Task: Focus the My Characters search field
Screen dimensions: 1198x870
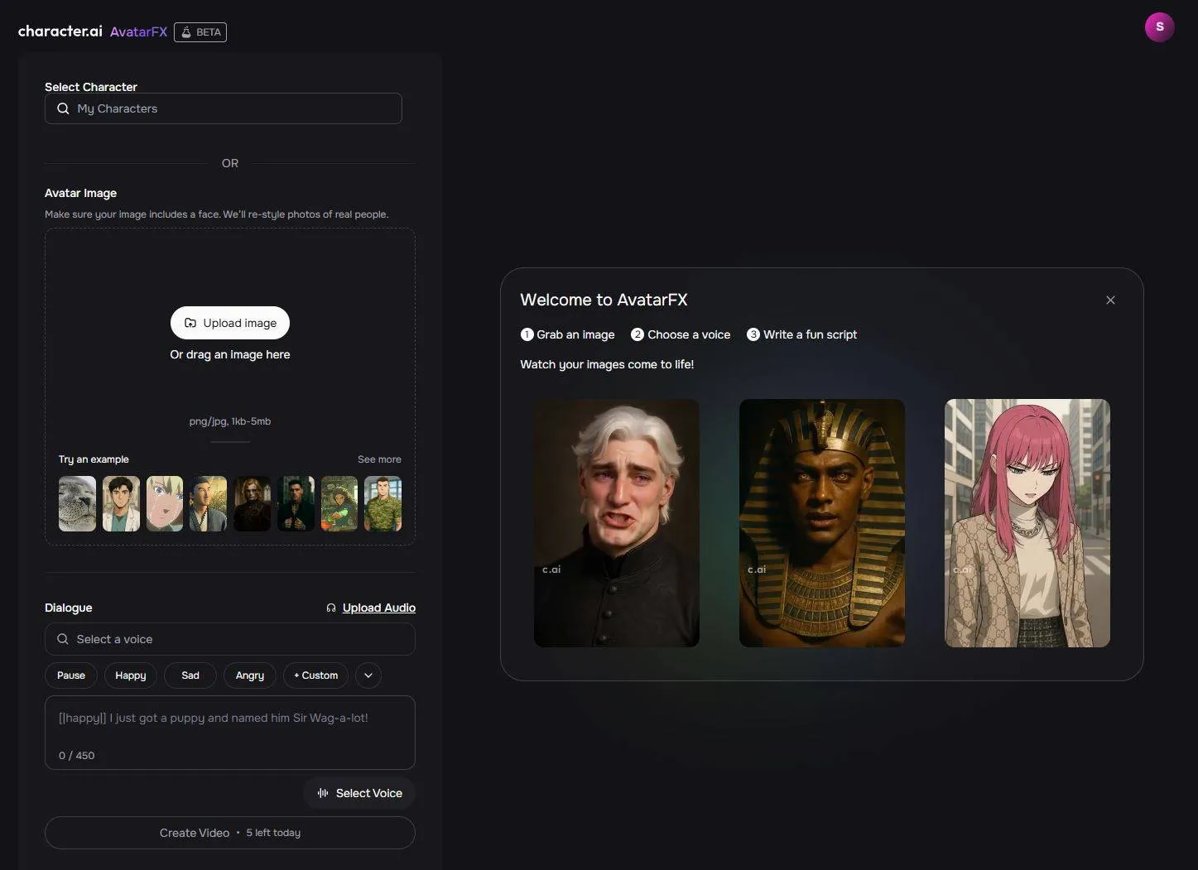Action: [x=224, y=108]
